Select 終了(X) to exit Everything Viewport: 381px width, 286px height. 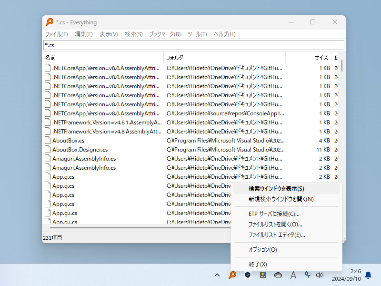[260, 264]
